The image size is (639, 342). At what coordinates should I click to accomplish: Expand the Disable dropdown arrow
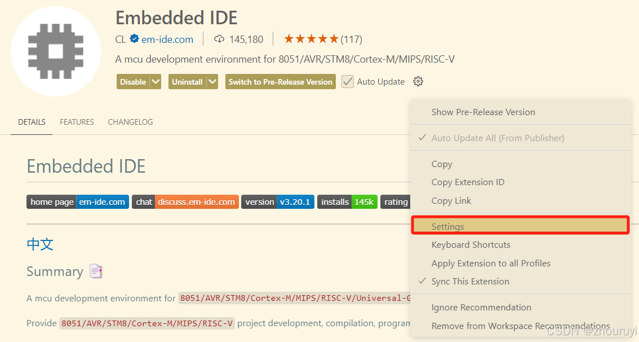point(156,82)
